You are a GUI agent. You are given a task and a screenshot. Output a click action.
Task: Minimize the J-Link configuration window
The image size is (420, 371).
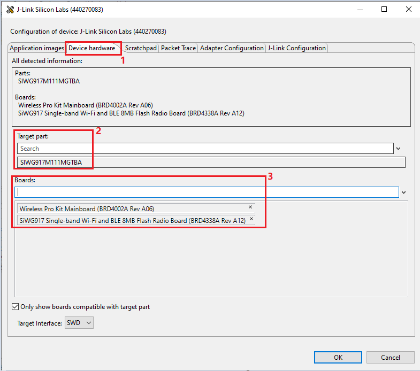[359, 10]
